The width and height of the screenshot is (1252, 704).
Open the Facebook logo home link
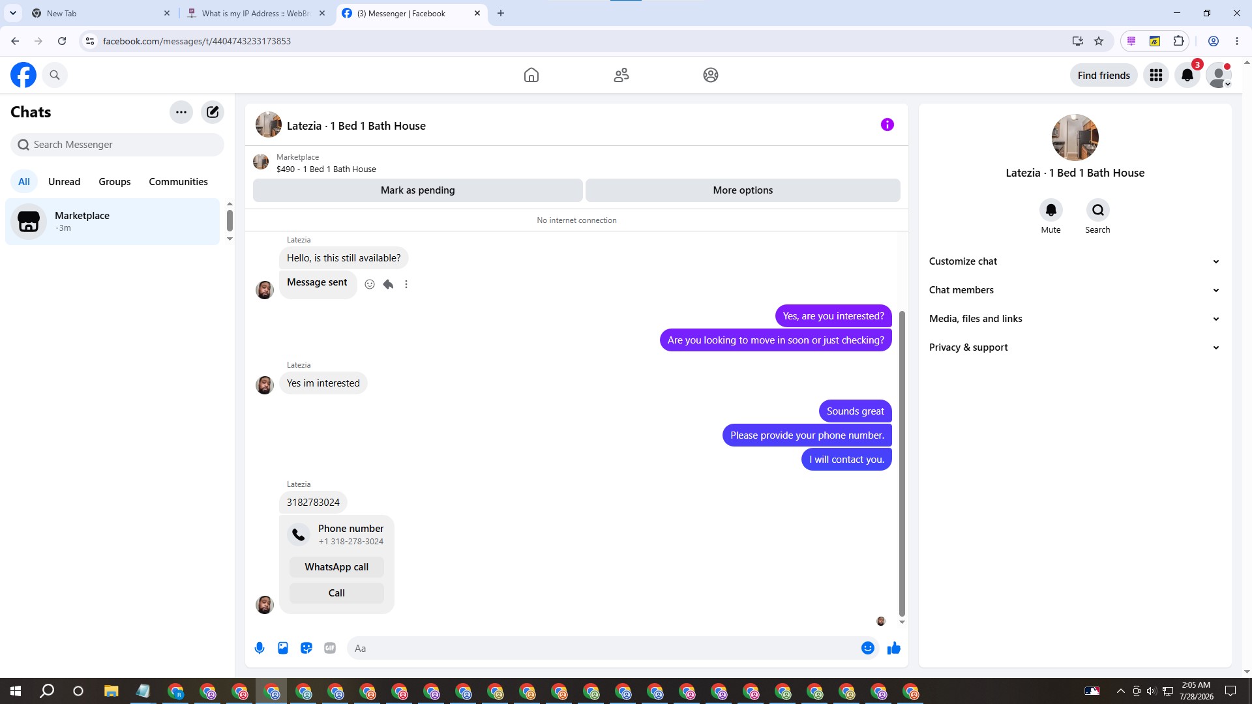click(x=23, y=75)
